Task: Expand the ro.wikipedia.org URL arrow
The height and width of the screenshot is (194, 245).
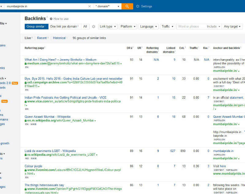Action: click(97, 155)
